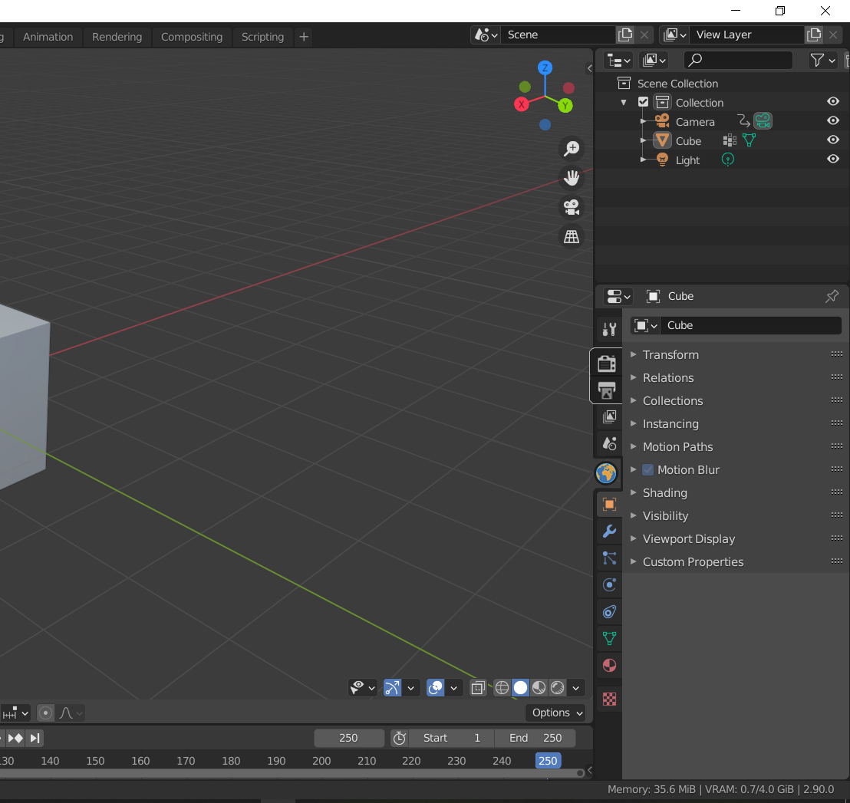The image size is (850, 803).
Task: Click the Start frame field
Action: (x=451, y=738)
